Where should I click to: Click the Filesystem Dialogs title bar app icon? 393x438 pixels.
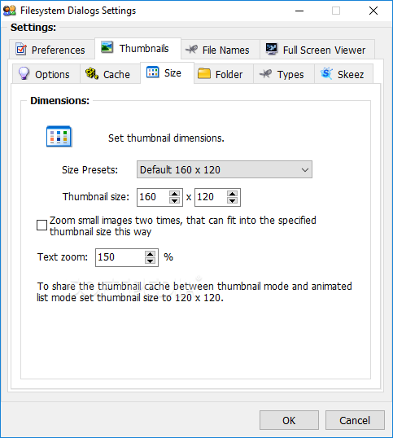coord(10,11)
